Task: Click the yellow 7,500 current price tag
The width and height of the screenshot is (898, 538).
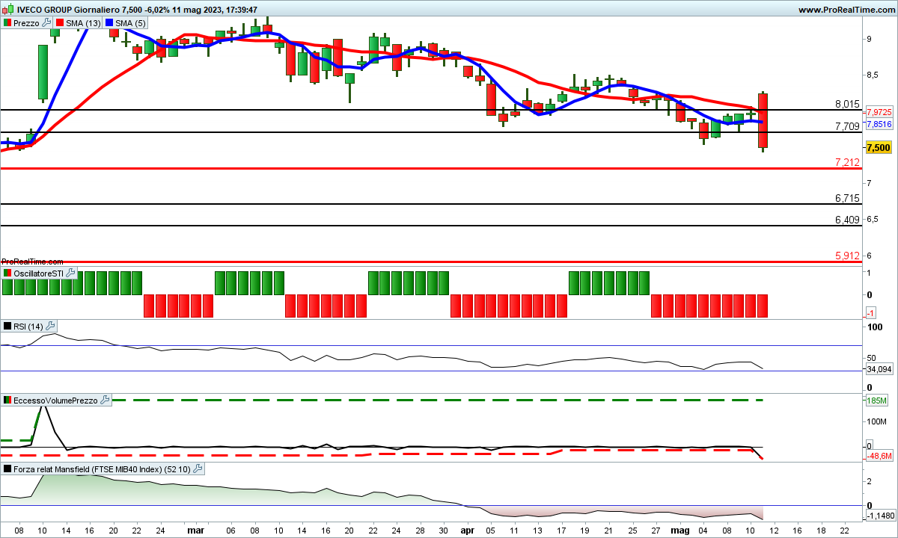Action: tap(880, 148)
